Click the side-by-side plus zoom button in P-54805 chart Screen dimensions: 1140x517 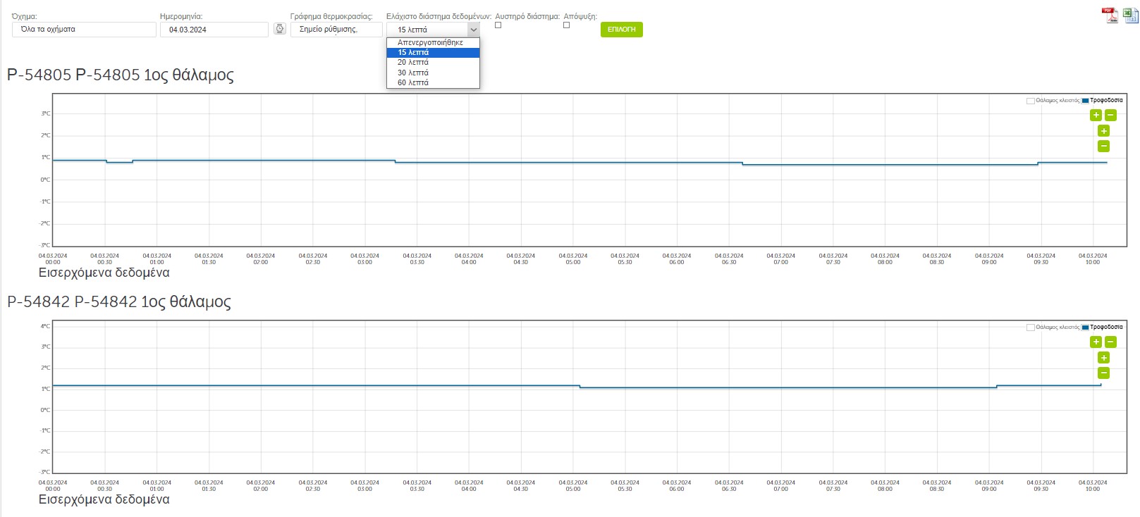point(1096,115)
